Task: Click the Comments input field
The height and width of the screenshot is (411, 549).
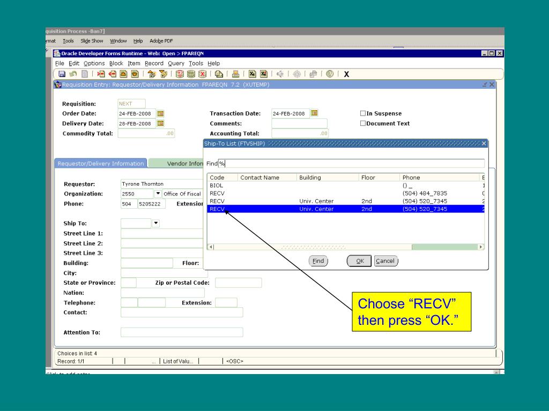Action: click(299, 124)
